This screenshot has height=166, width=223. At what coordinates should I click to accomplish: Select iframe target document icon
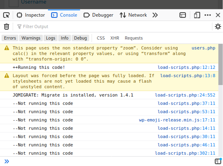coord(183,15)
